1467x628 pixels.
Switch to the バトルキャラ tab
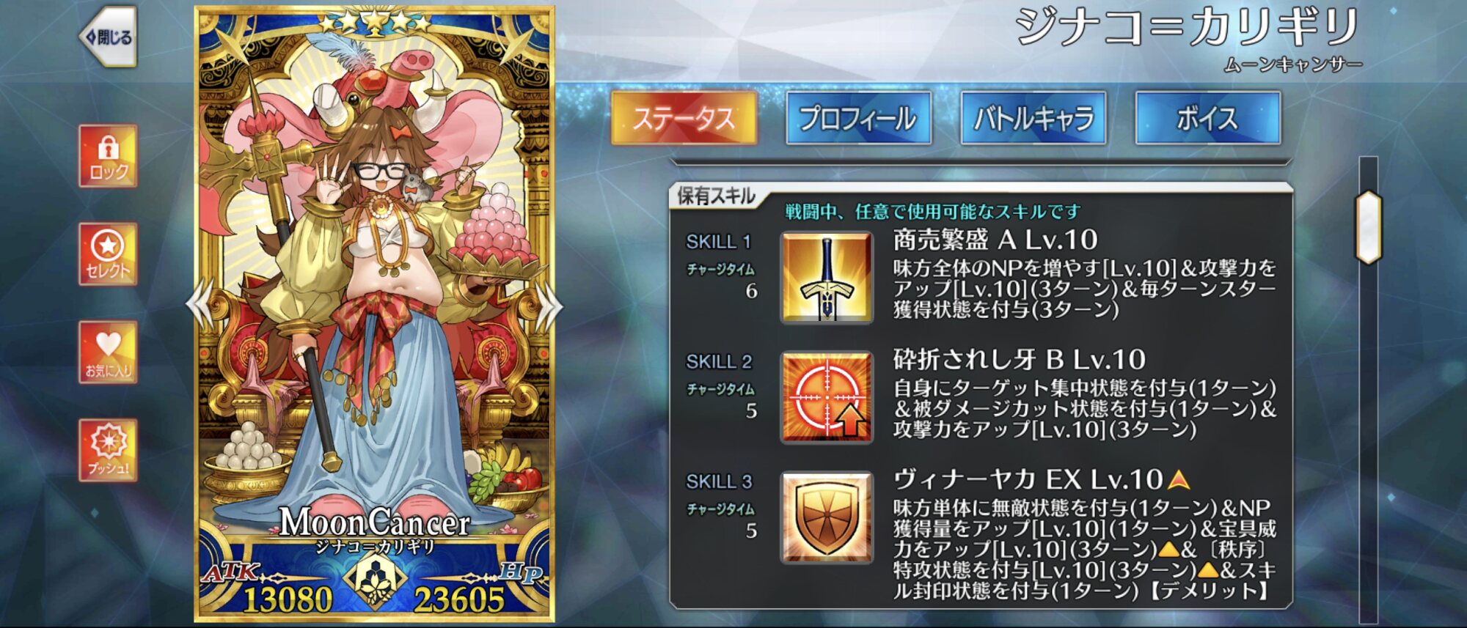point(1034,118)
